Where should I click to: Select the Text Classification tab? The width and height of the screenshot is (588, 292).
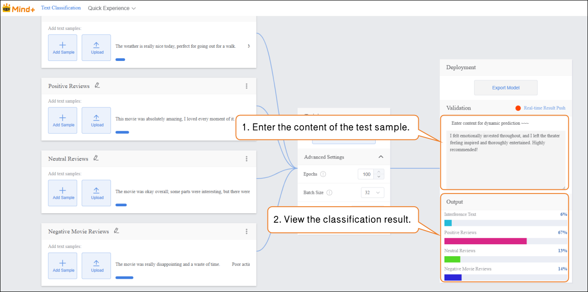(x=61, y=8)
